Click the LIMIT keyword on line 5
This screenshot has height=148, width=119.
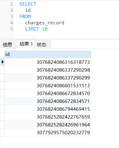coord(32,29)
